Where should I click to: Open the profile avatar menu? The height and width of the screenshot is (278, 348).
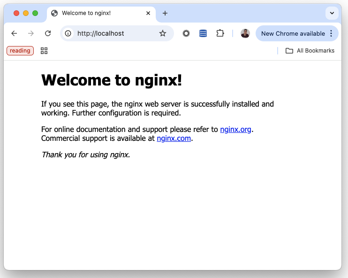pos(245,33)
